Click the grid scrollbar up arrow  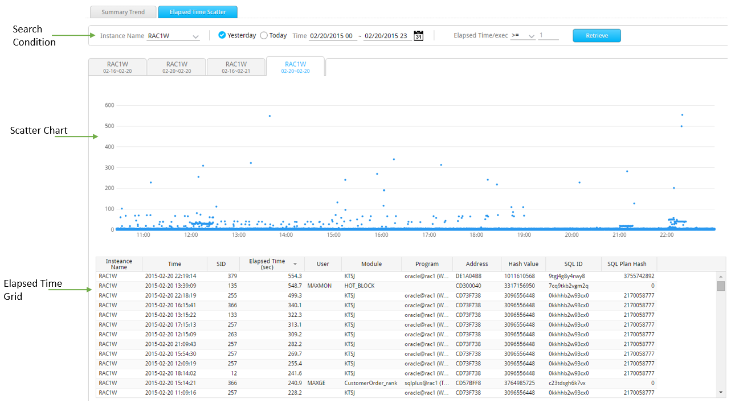[721, 275]
